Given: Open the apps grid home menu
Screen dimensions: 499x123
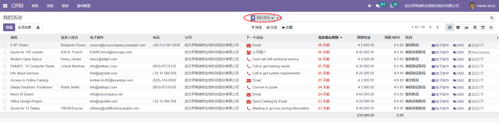Looking at the screenshot, I should (x=5, y=6).
